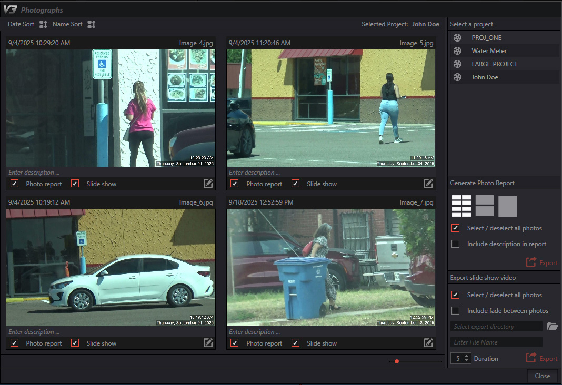The width and height of the screenshot is (562, 385).
Task: Click the Select export directory field
Action: click(x=496, y=326)
